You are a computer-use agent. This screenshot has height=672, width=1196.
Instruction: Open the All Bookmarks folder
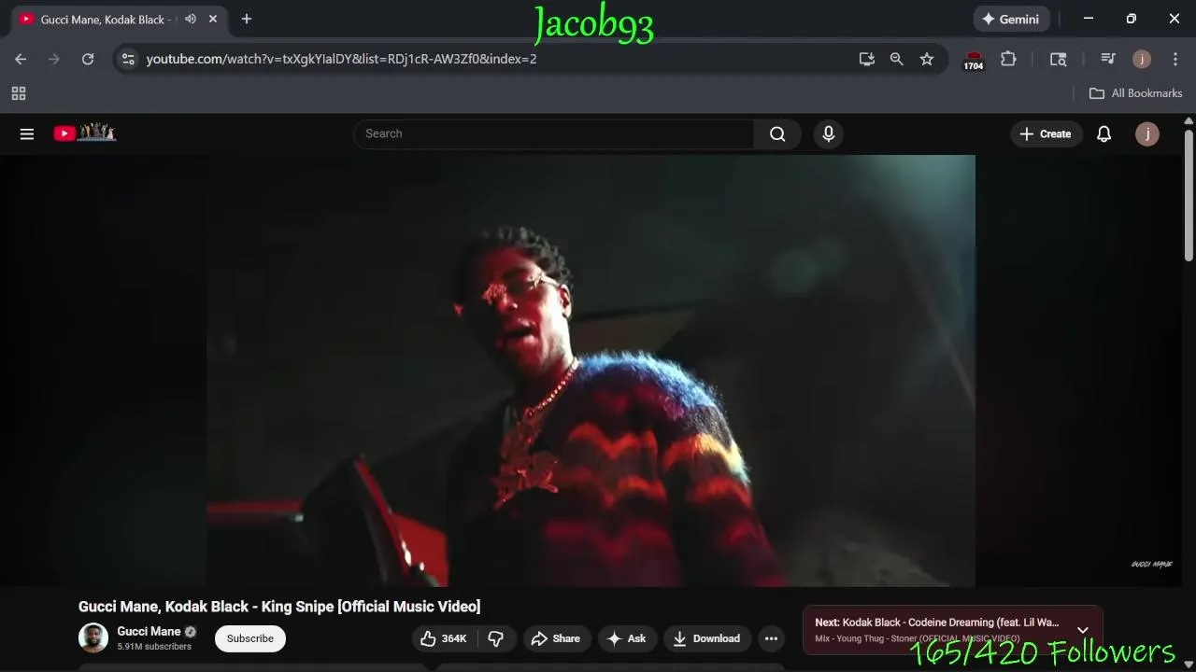(1136, 93)
